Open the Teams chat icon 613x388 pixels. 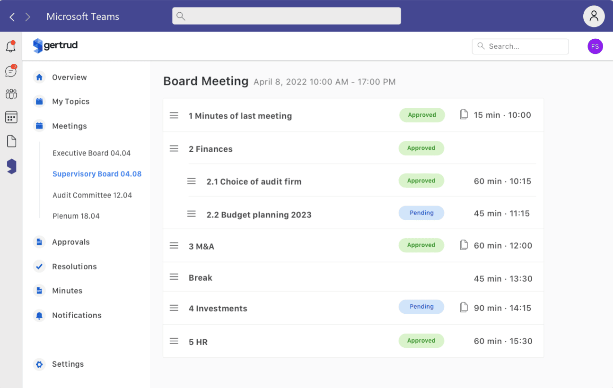click(x=11, y=71)
